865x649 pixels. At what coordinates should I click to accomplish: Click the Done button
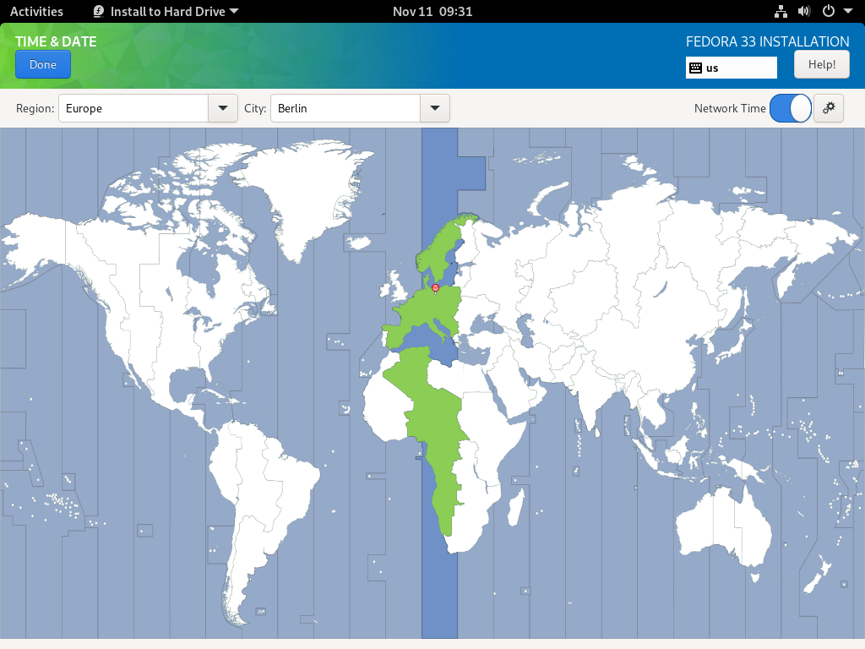(43, 64)
